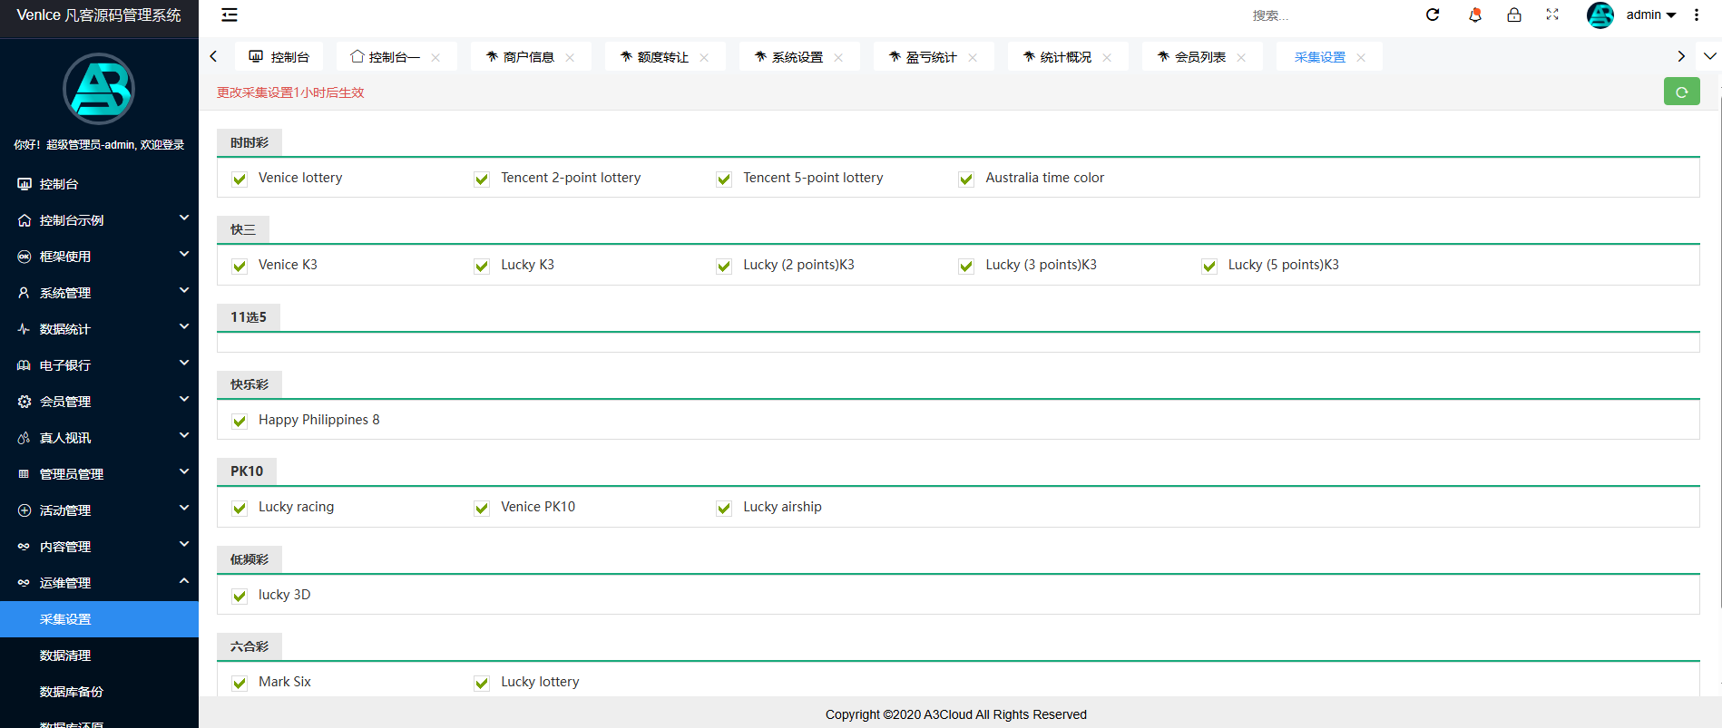The width and height of the screenshot is (1722, 728).
Task: Disable the Lucky airship checkbox
Action: coord(724,508)
